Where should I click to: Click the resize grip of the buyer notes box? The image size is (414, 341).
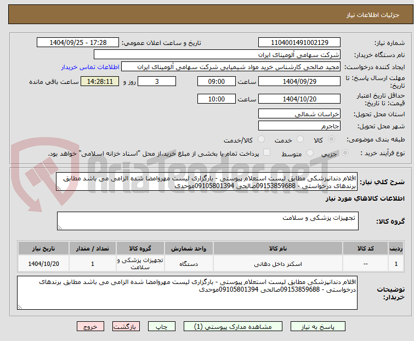20,306
